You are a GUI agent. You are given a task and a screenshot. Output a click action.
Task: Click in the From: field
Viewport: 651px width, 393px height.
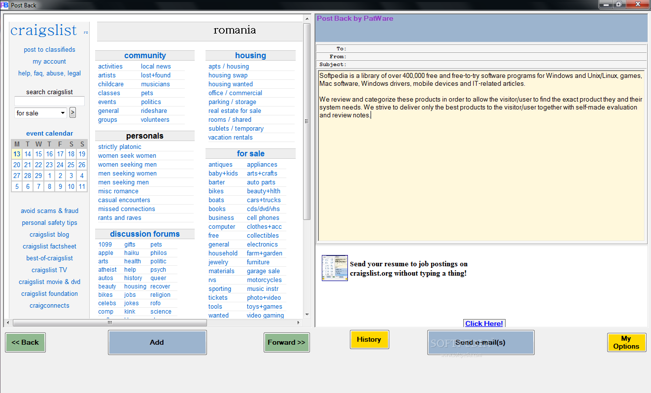497,56
